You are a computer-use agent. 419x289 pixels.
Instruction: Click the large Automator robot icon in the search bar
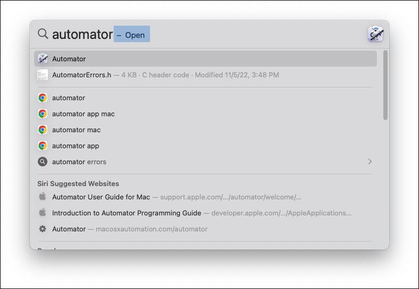tap(375, 34)
